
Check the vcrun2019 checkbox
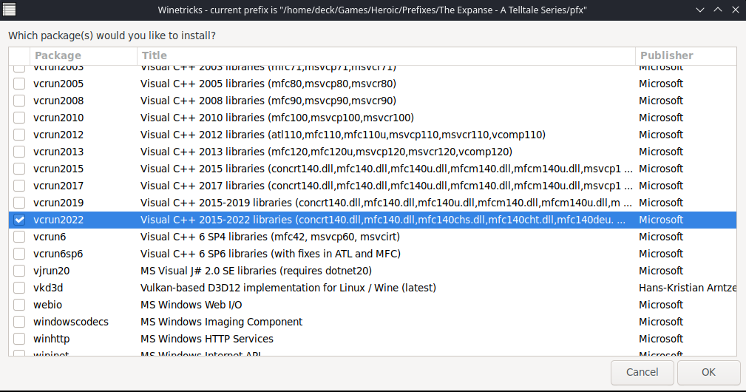tap(19, 203)
